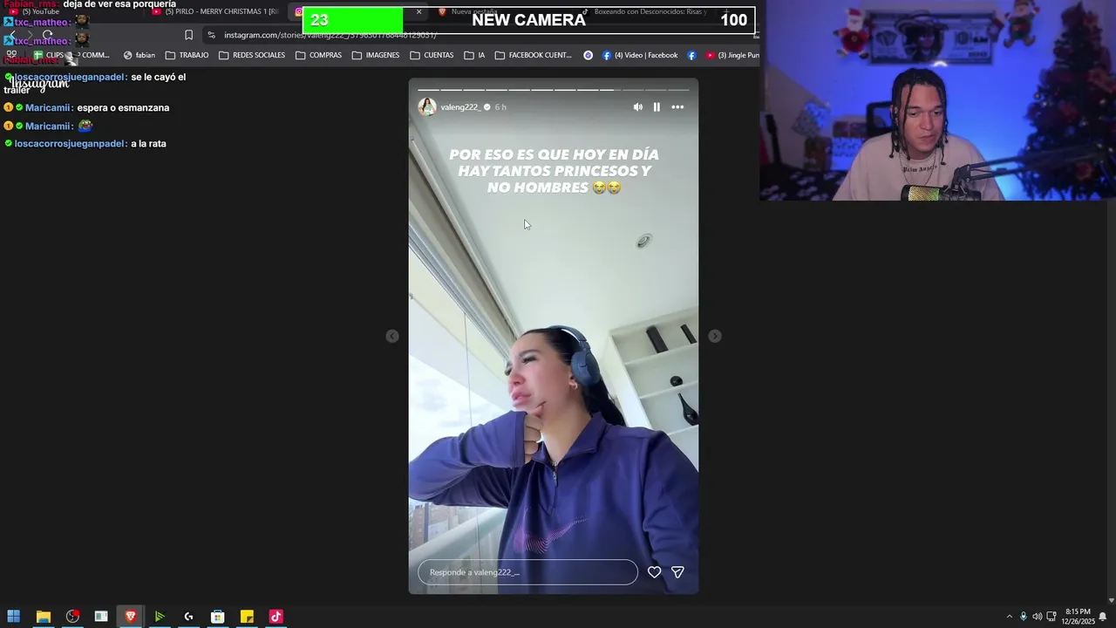Open the notifications bell icon

[1103, 617]
